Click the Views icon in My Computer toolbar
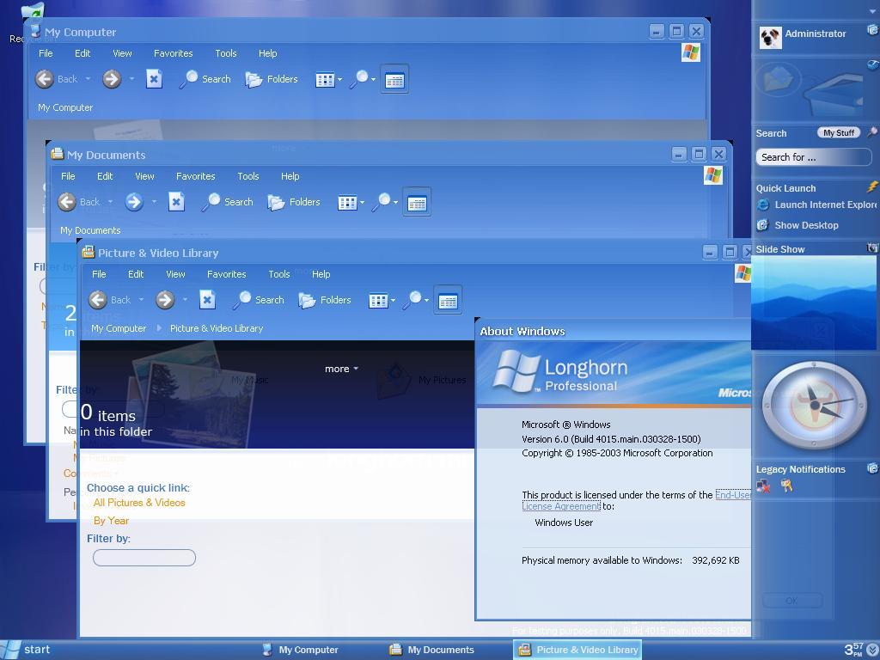 pos(325,80)
